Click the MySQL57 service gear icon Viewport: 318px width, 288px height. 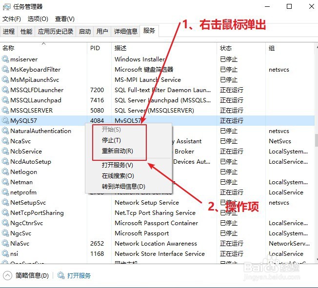pyautogui.click(x=5, y=120)
